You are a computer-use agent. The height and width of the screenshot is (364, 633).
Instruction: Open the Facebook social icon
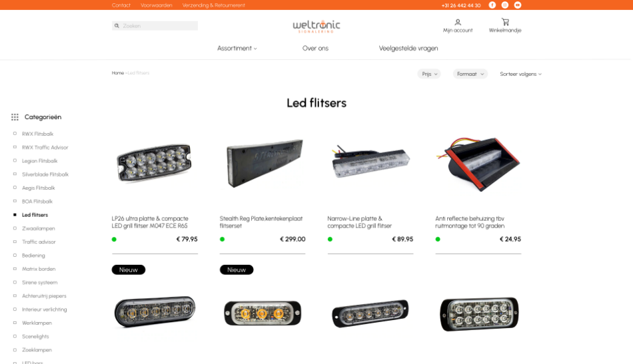pyautogui.click(x=492, y=5)
